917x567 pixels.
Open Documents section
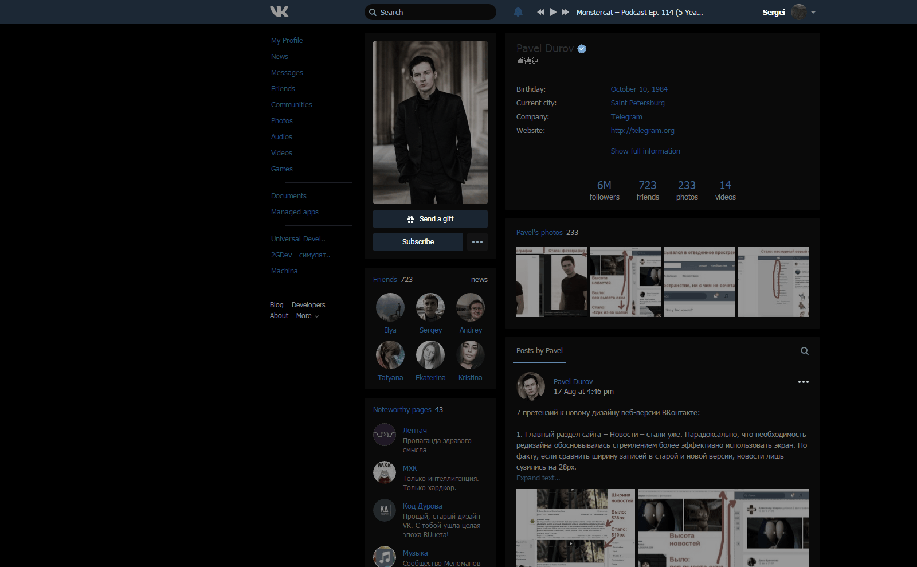click(289, 196)
